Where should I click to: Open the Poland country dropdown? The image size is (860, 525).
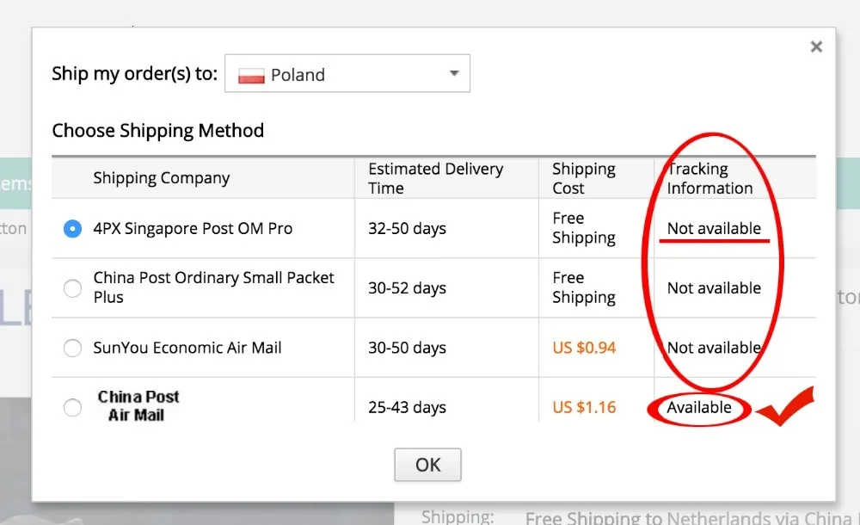347,74
